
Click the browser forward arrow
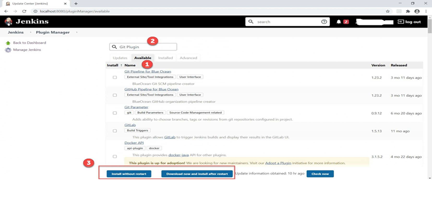15,11
